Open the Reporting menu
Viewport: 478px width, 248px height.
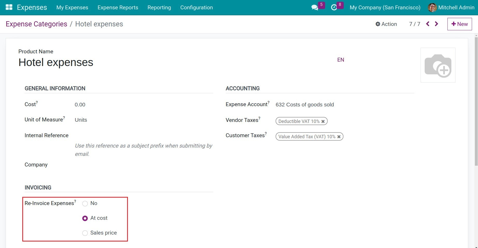click(x=159, y=8)
